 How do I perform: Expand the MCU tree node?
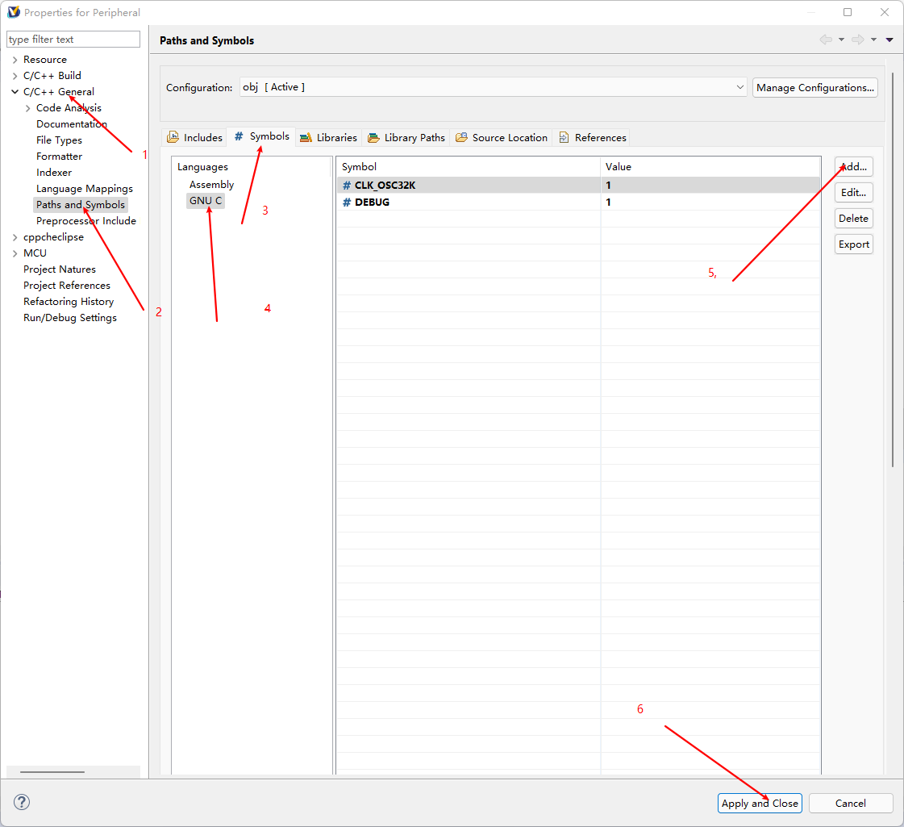pos(15,253)
